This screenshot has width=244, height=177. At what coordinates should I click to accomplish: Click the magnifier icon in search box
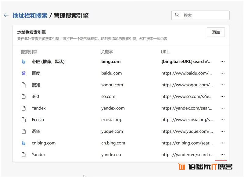(x=177, y=15)
